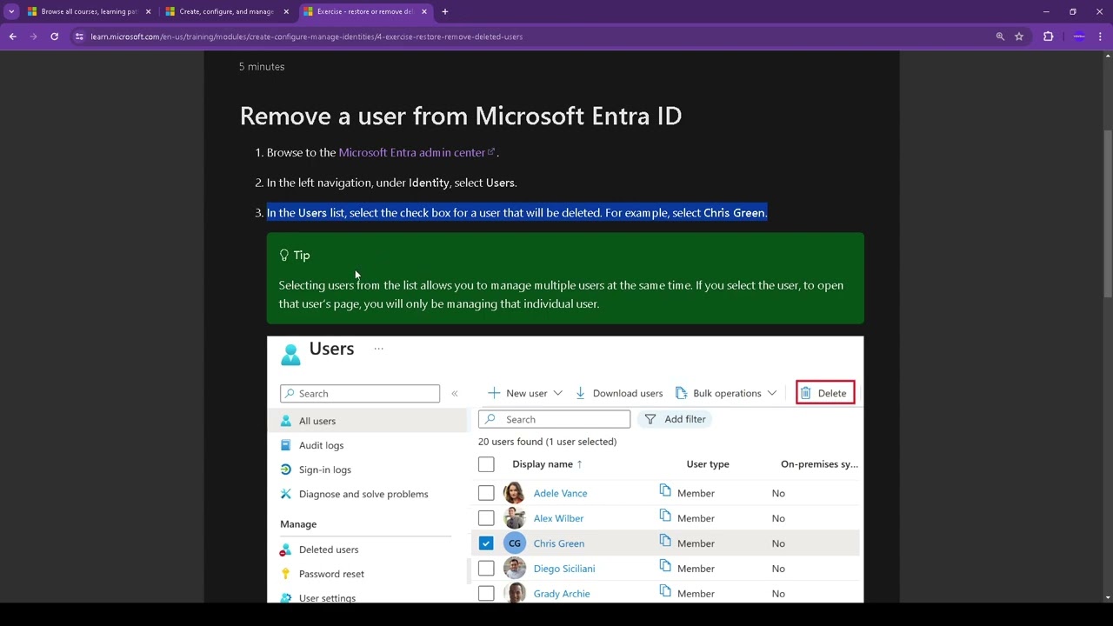The width and height of the screenshot is (1113, 626).
Task: Click Adele Vance's profile photo
Action: [515, 493]
